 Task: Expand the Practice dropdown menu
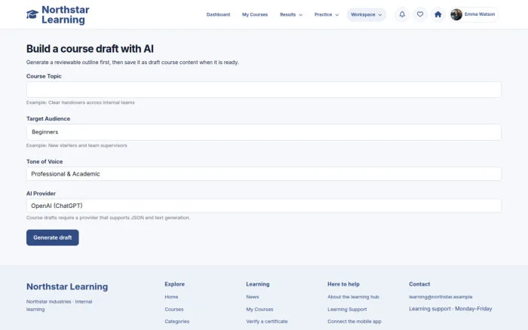tap(327, 14)
